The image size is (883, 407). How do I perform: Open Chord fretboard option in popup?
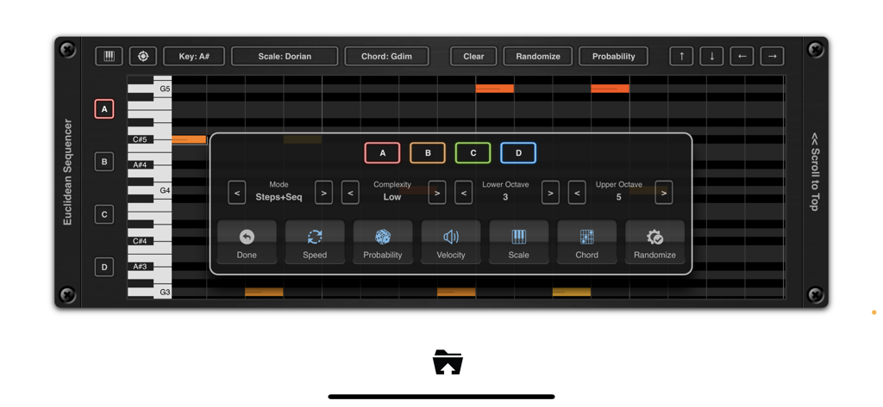point(586,242)
